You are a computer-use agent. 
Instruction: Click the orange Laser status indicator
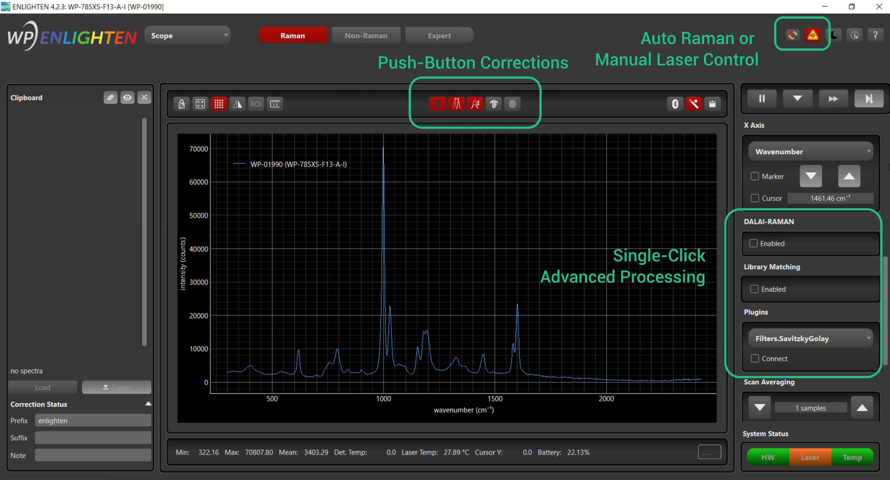(810, 457)
